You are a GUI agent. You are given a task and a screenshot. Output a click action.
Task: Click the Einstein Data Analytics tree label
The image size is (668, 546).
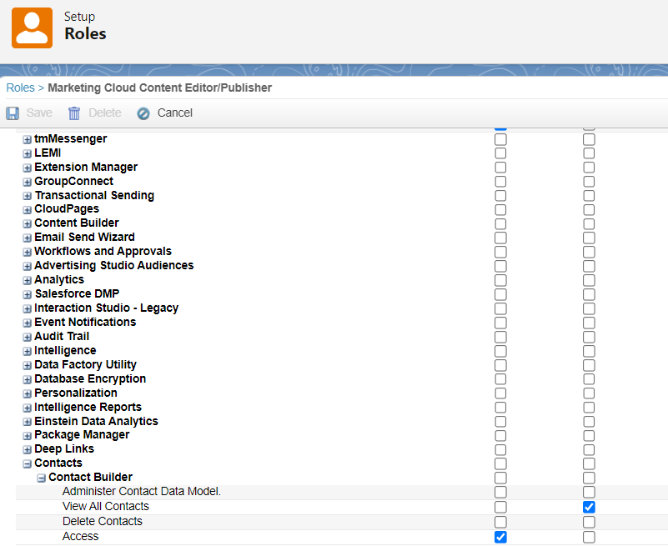click(x=96, y=421)
